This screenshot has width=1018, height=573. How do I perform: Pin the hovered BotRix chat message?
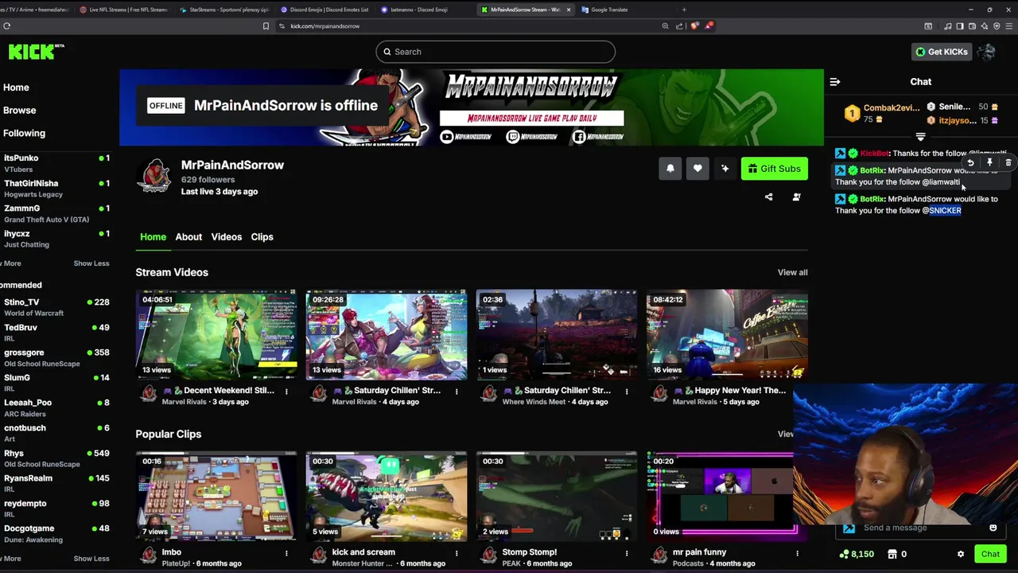pos(989,162)
